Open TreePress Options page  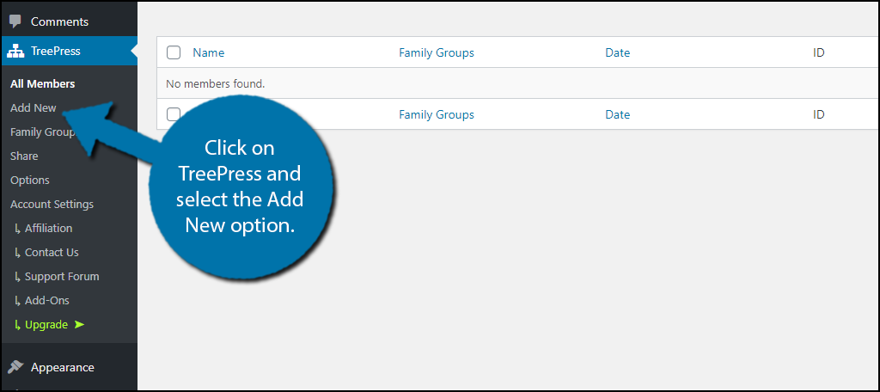pyautogui.click(x=30, y=181)
